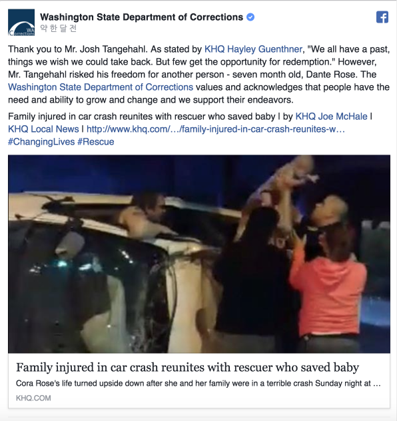397x421 pixels.
Task: Click the Cora Rose article description text
Action: pyautogui.click(x=198, y=383)
